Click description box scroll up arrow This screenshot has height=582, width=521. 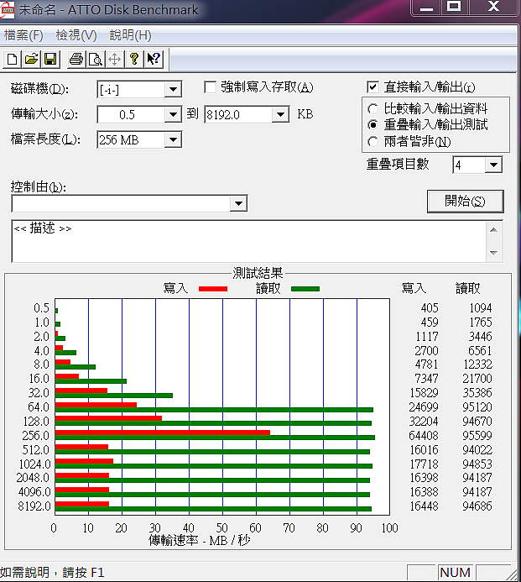[x=493, y=230]
